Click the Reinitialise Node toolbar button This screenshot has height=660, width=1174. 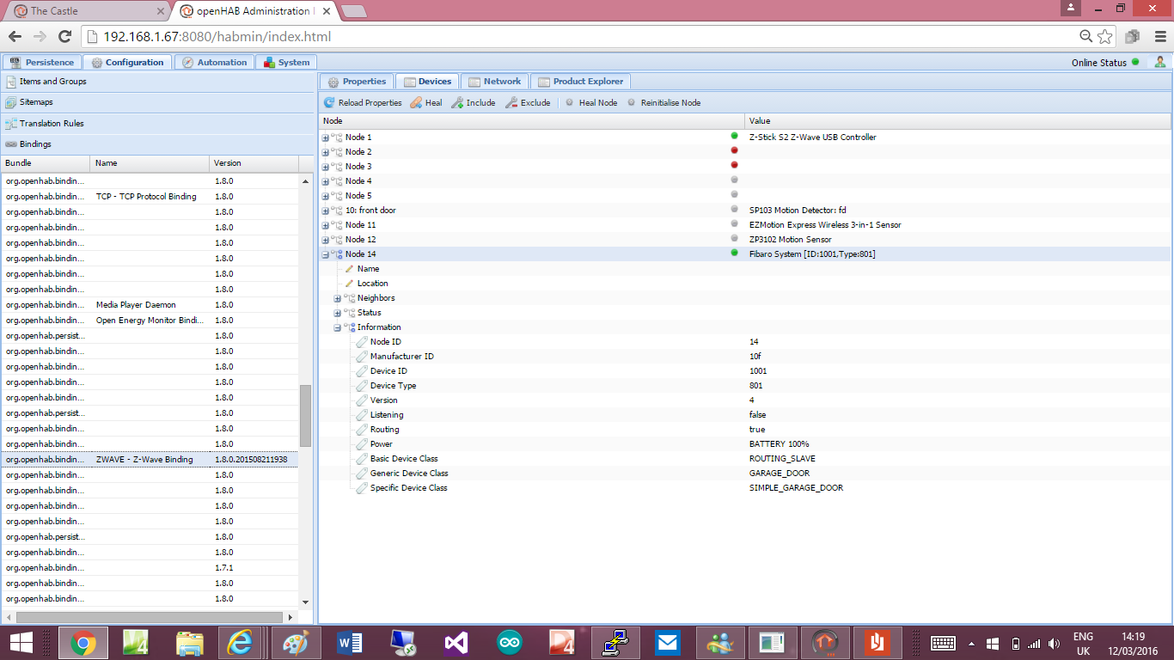663,103
